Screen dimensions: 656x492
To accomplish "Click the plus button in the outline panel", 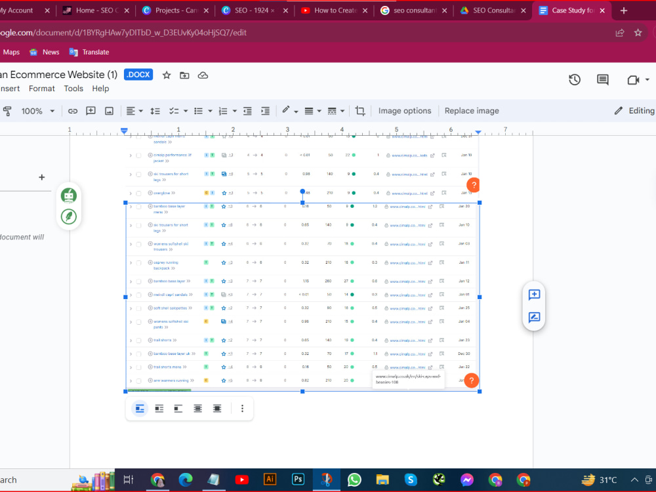I will pos(42,177).
